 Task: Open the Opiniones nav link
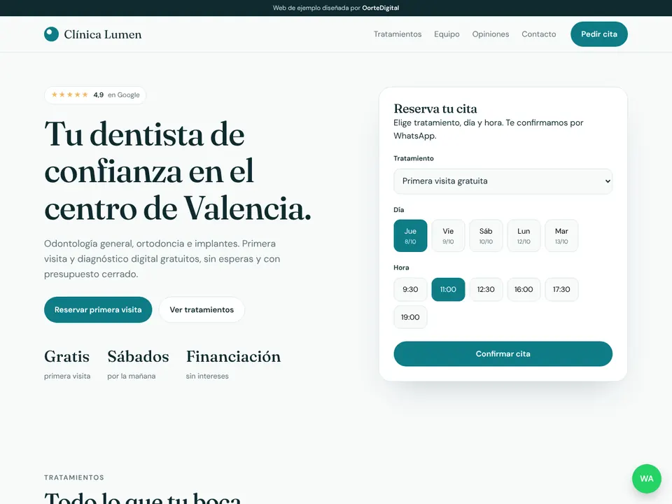[x=490, y=34]
